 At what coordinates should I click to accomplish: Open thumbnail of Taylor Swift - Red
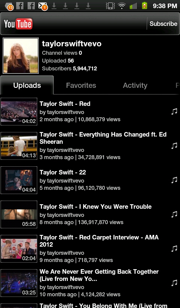point(19,111)
